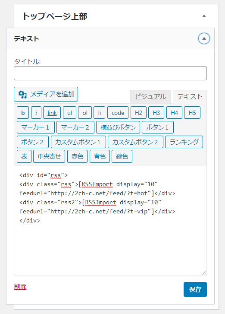
Task: Click the タイトル input field
Action: [110, 73]
